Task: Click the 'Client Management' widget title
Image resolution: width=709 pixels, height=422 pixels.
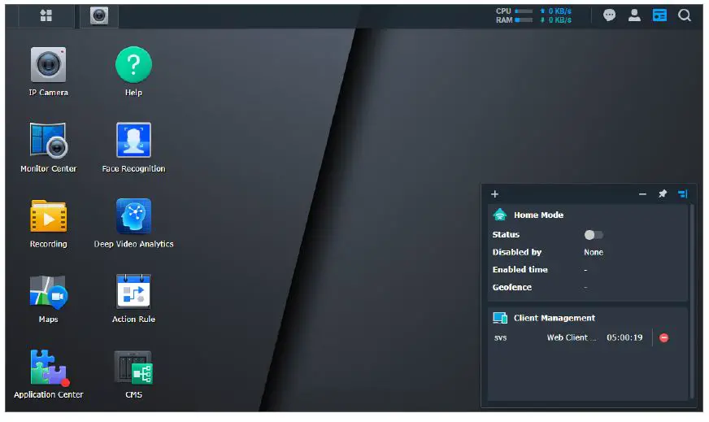Action: click(555, 318)
